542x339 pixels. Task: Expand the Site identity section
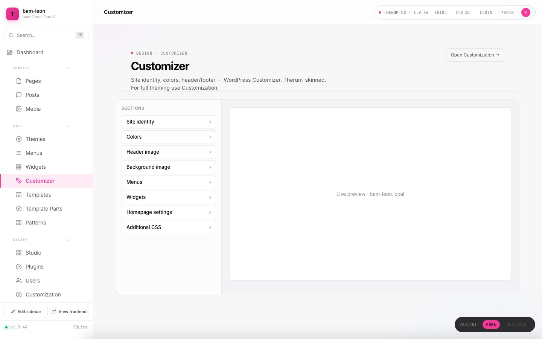(169, 122)
